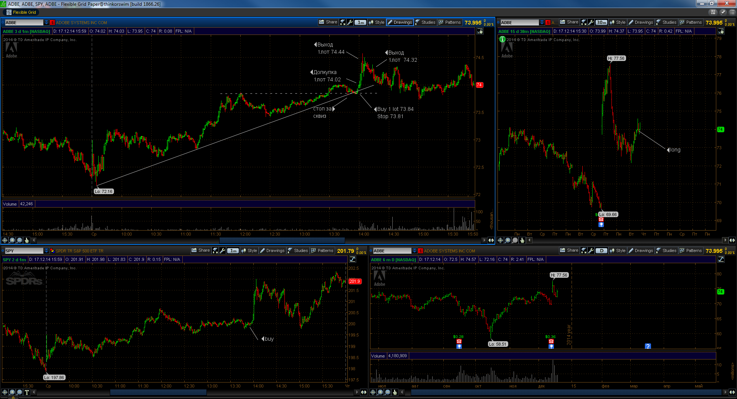Screen dimensions: 737x399
Task: Zoom out on the top-left ADBE chart
Action: (x=20, y=240)
